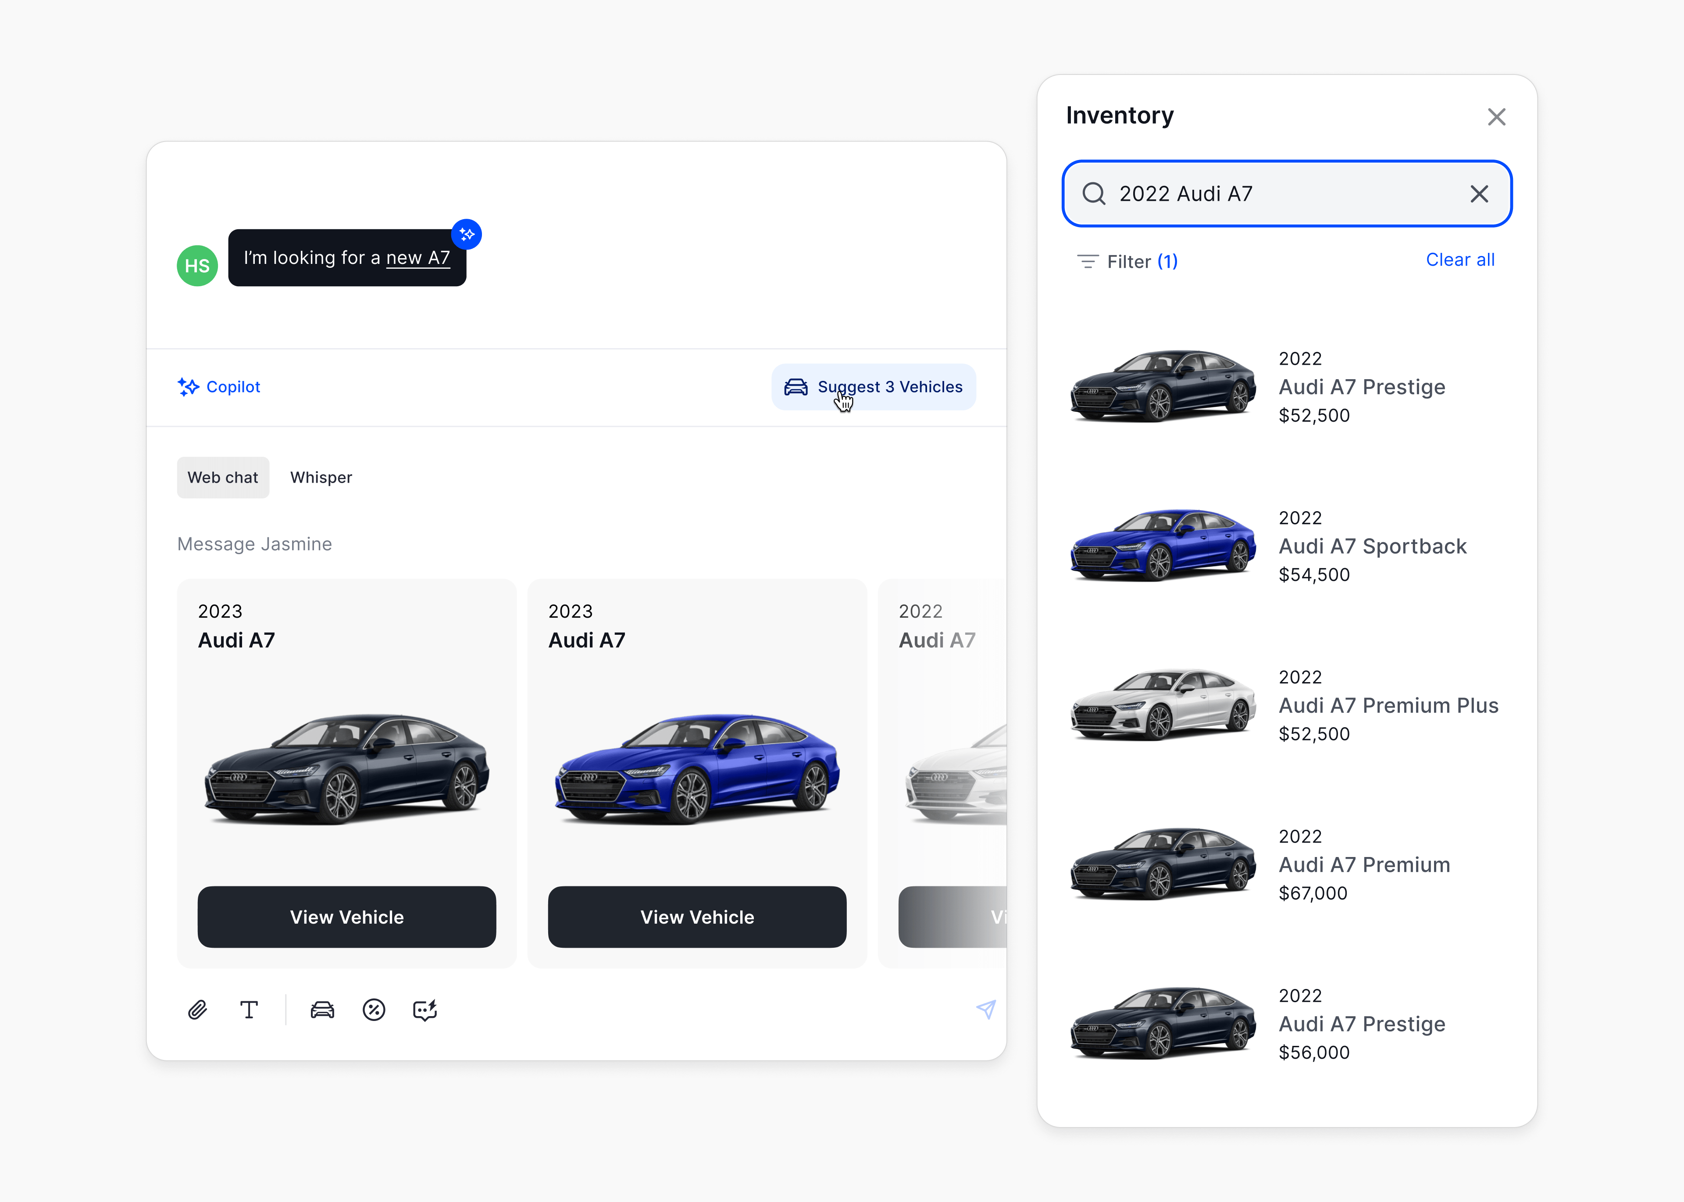Switch to the Web chat tab
This screenshot has height=1202, width=1684.
pyautogui.click(x=223, y=477)
